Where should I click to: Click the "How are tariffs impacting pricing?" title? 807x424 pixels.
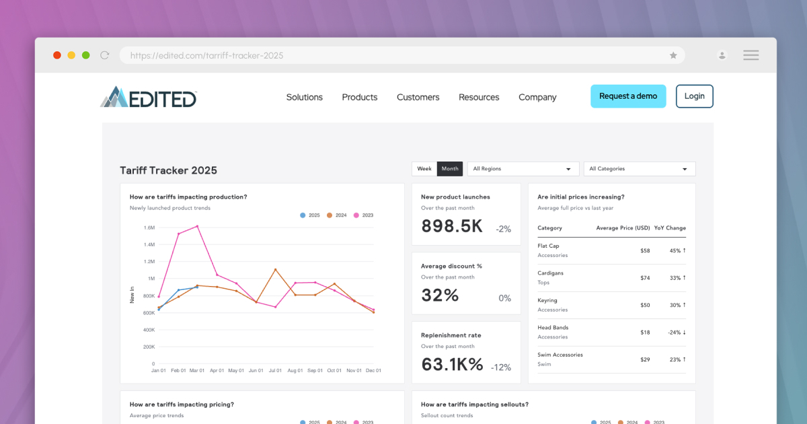click(182, 404)
